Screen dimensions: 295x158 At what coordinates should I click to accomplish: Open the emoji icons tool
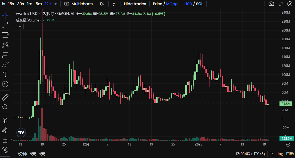pyautogui.click(x=5, y=84)
